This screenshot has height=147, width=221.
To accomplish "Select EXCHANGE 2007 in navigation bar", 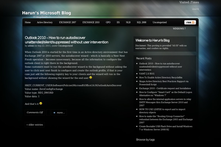I will tap(67, 22).
